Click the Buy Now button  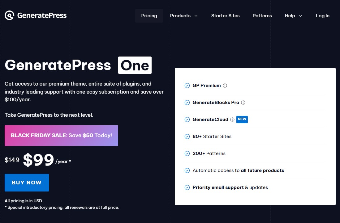point(27,183)
